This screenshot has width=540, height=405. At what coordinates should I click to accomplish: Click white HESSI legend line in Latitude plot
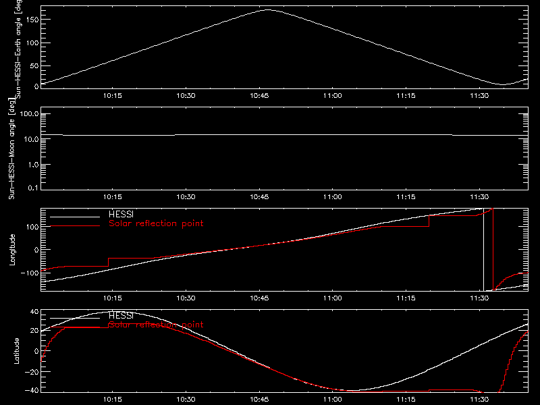pyautogui.click(x=75, y=318)
